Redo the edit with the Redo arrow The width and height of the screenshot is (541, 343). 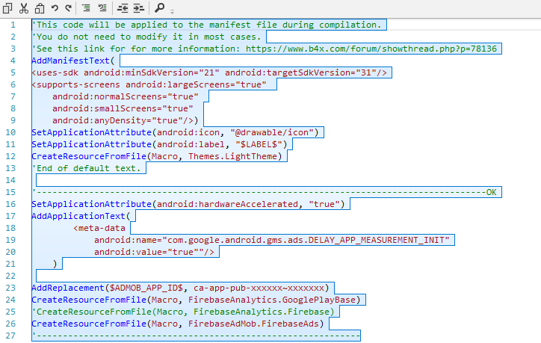(x=69, y=7)
